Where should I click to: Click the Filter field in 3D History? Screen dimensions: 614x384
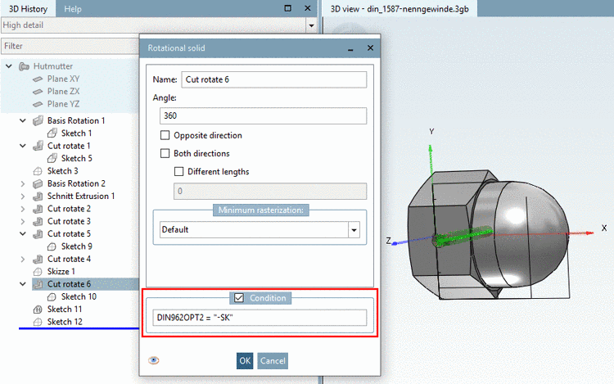click(70, 46)
